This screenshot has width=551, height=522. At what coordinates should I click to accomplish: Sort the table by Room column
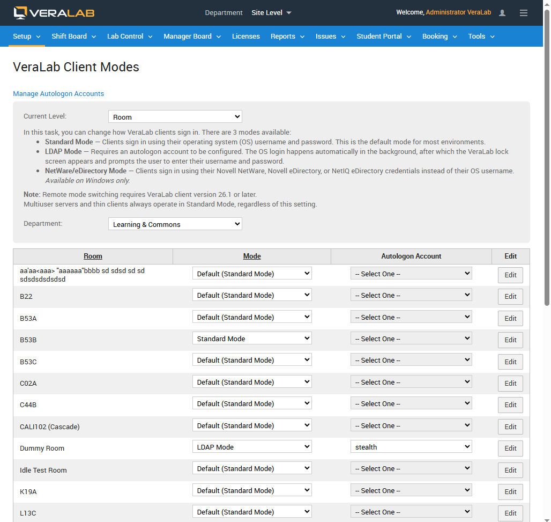click(93, 256)
